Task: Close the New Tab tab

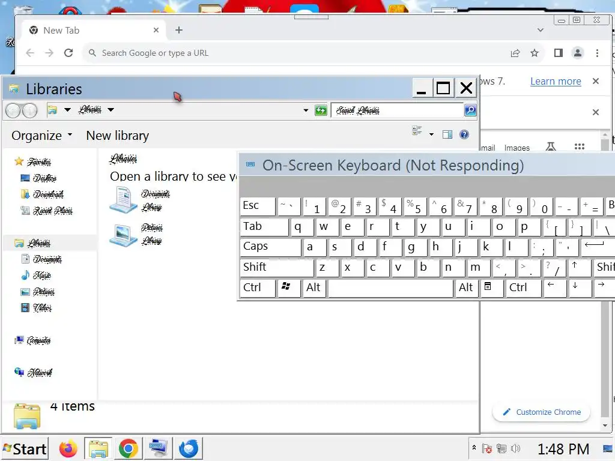Action: tap(156, 30)
